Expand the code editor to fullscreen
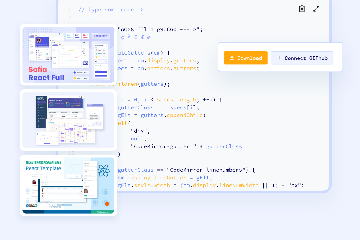Viewport: 360px width, 240px height. pyautogui.click(x=316, y=9)
